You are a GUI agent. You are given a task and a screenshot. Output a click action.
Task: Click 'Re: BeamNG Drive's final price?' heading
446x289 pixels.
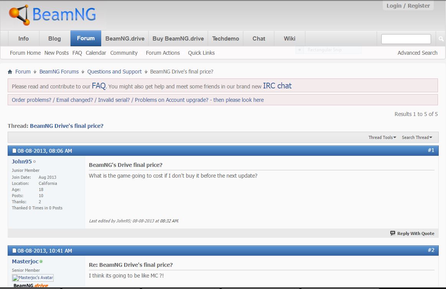pos(131,265)
